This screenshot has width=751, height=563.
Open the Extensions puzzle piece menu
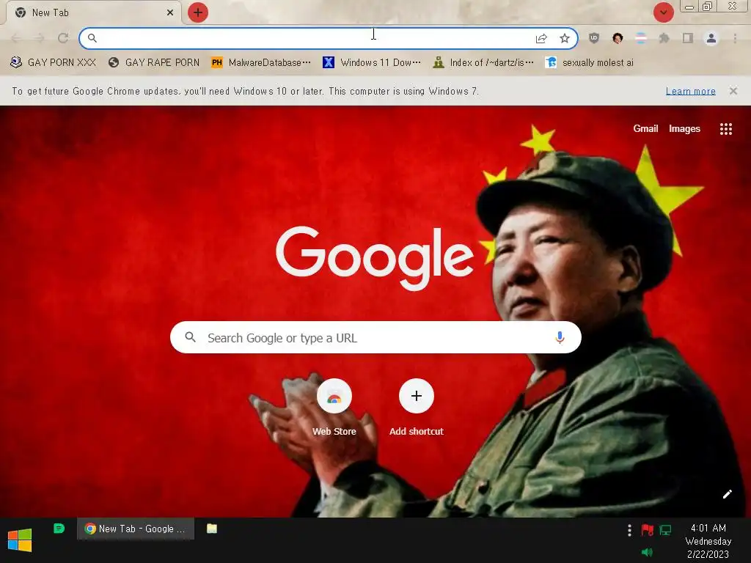click(x=664, y=38)
